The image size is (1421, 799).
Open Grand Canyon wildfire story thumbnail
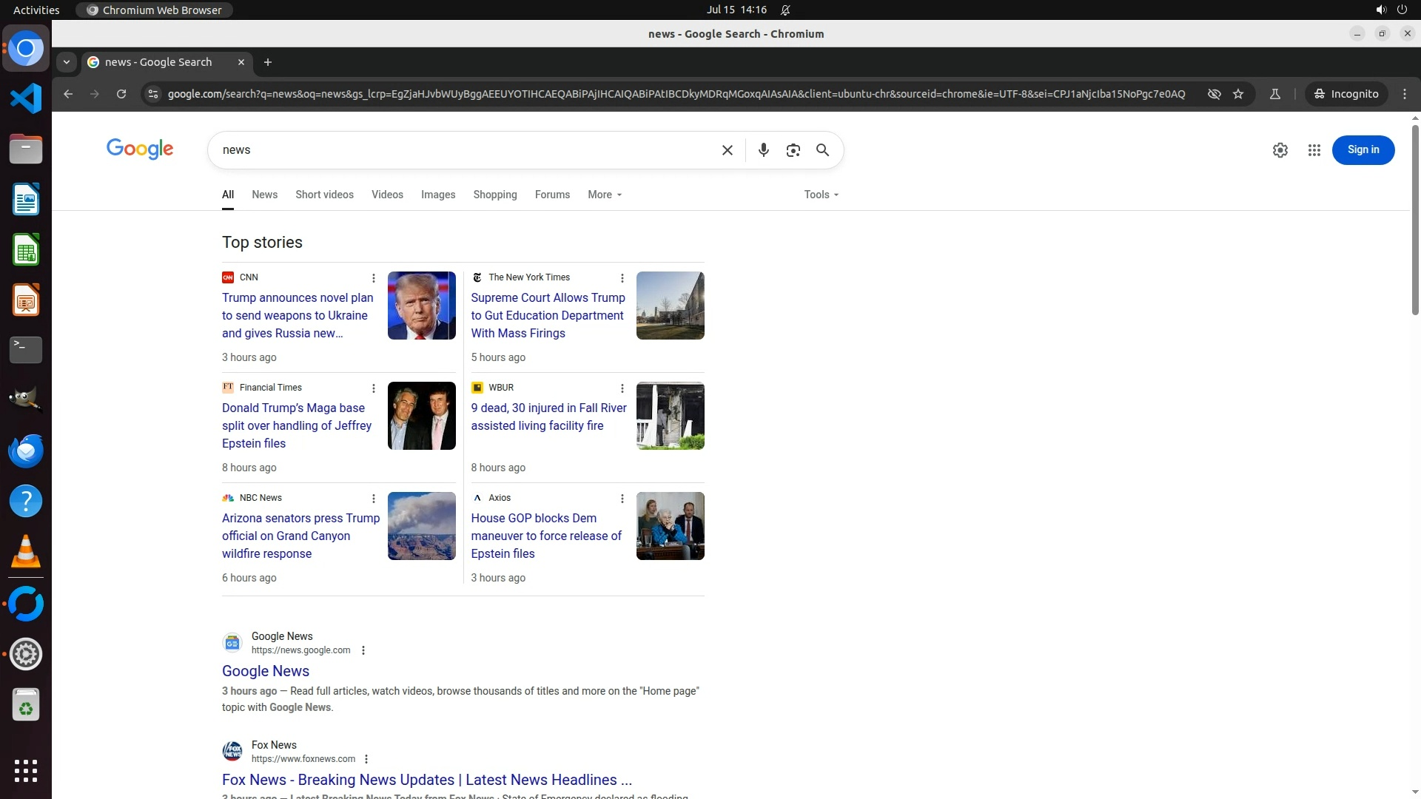421,526
